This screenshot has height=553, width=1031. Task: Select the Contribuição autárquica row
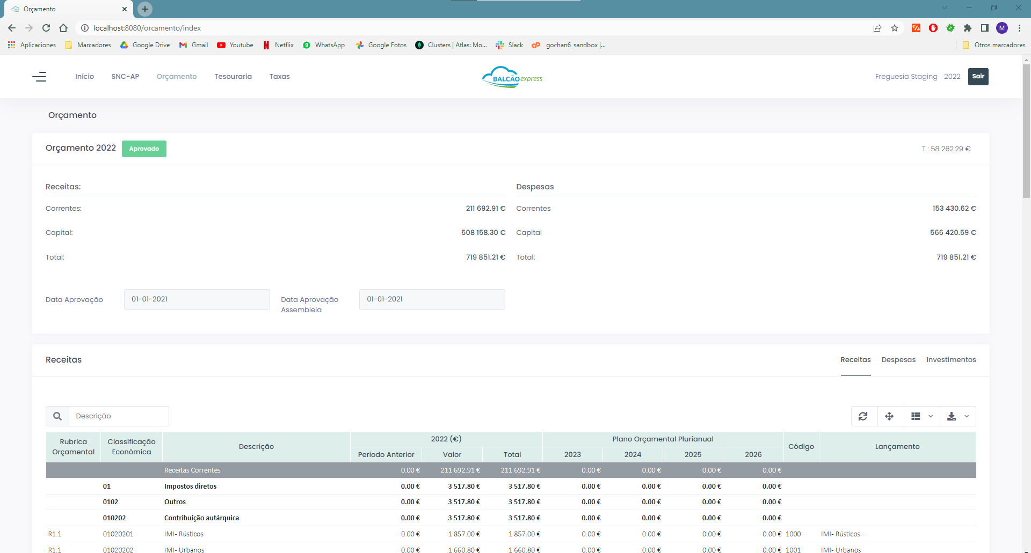[511, 518]
